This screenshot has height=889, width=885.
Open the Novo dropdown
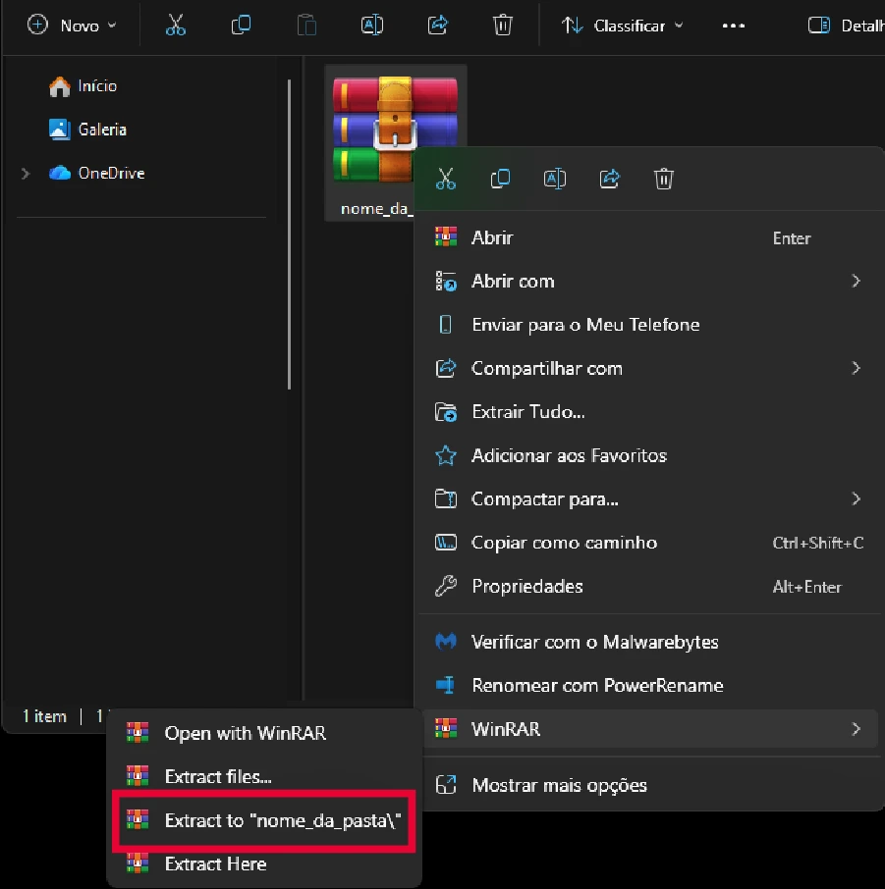coord(72,26)
